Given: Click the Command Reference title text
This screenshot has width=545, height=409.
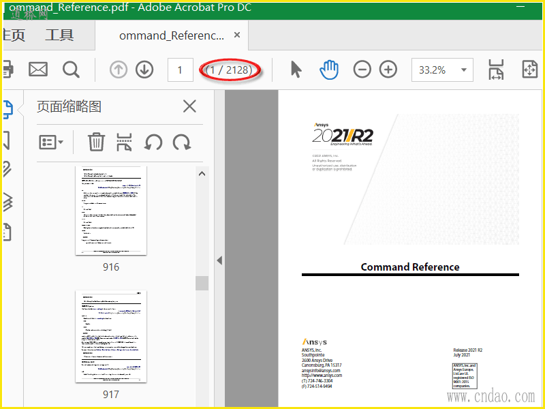Looking at the screenshot, I should (x=410, y=267).
